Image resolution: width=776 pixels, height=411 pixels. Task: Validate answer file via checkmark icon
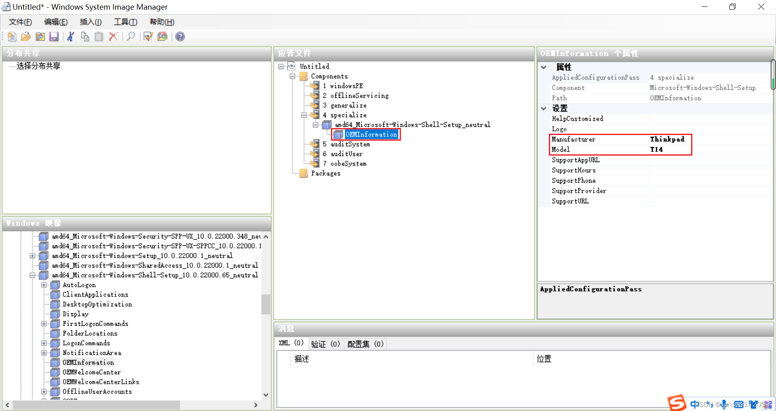click(148, 37)
